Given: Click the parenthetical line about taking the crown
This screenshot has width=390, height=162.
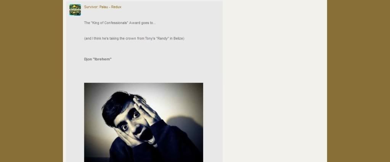Looking at the screenshot, I should 134,38.
